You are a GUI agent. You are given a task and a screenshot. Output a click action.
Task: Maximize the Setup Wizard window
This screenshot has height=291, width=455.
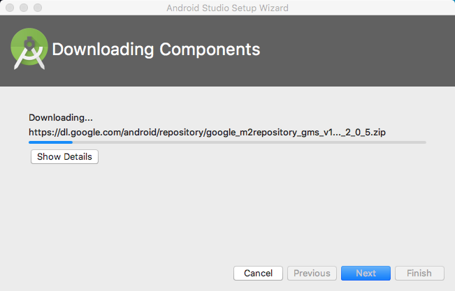click(x=38, y=8)
